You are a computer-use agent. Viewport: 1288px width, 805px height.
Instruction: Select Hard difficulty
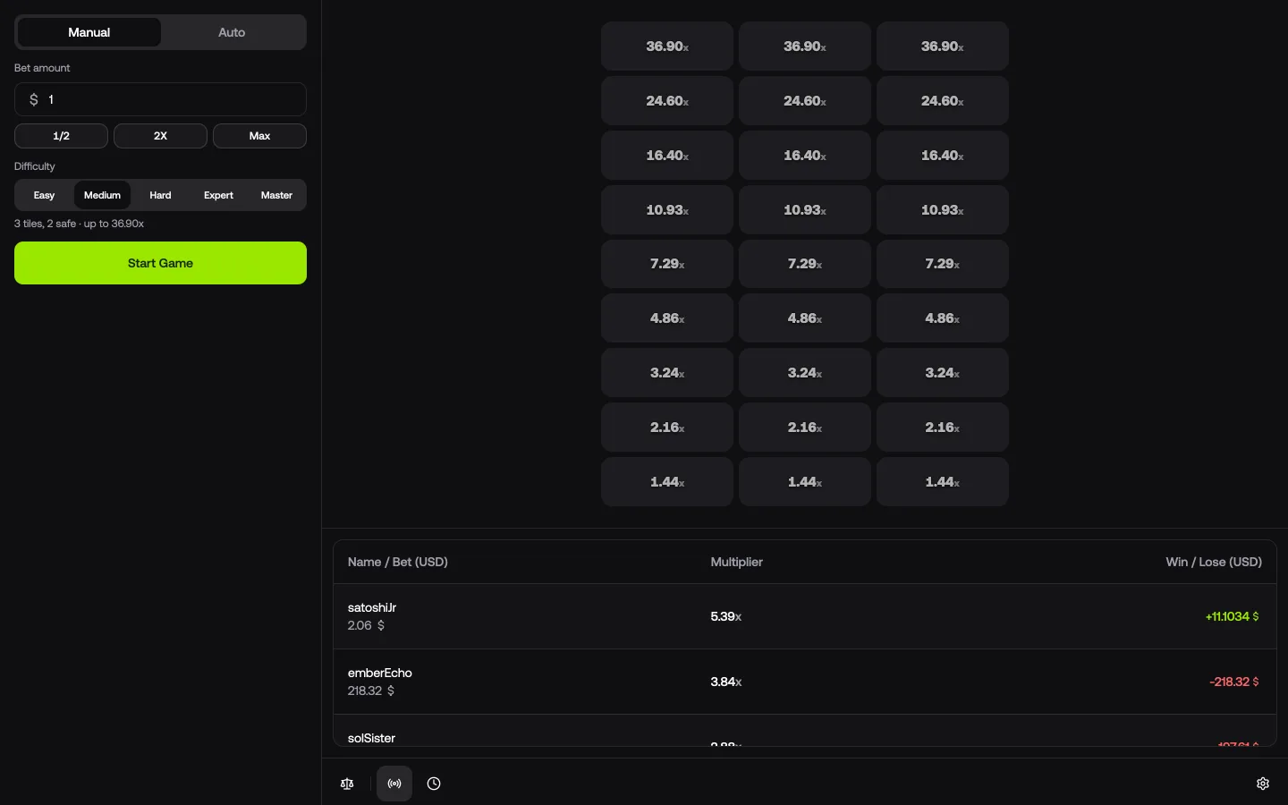click(160, 195)
